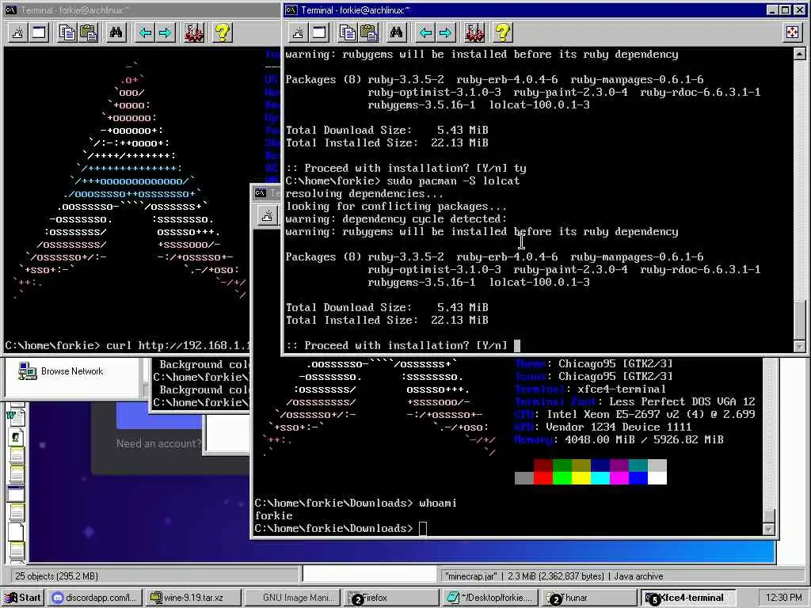Click red swatch in neofetch color palette
The image size is (811, 608).
click(543, 477)
